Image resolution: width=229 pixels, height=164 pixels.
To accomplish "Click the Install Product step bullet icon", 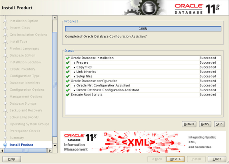I will [x=5, y=144].
